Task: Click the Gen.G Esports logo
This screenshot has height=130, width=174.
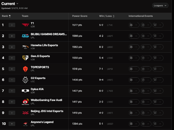Action: [x=25, y=58]
